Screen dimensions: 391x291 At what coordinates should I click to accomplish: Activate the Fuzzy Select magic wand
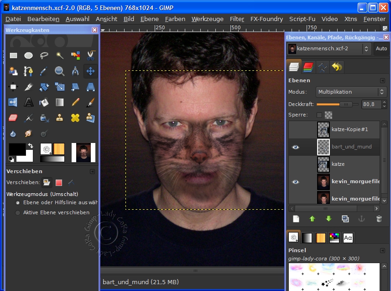60,55
